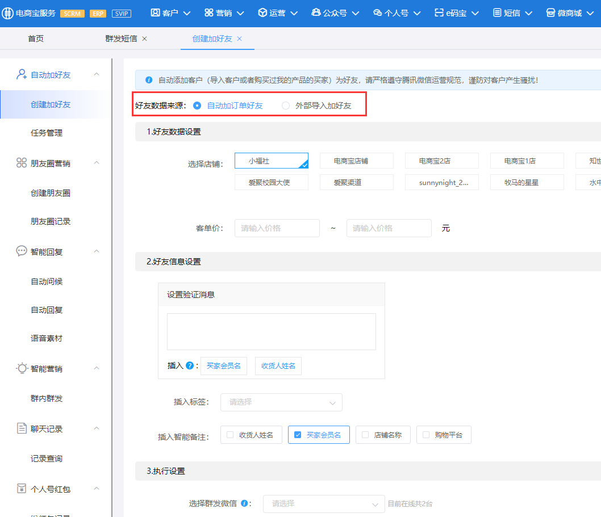Expand the 客户 top menu chevron
The width and height of the screenshot is (601, 517).
coord(187,14)
